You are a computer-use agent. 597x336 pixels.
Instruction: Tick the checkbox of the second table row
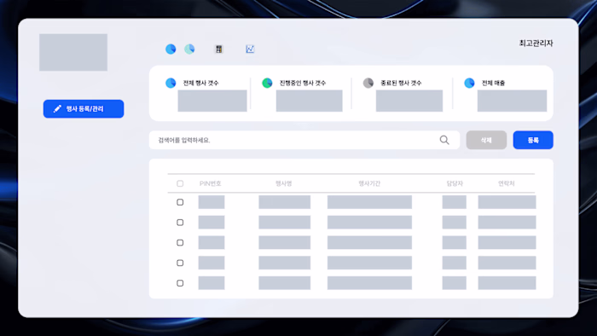click(x=180, y=223)
